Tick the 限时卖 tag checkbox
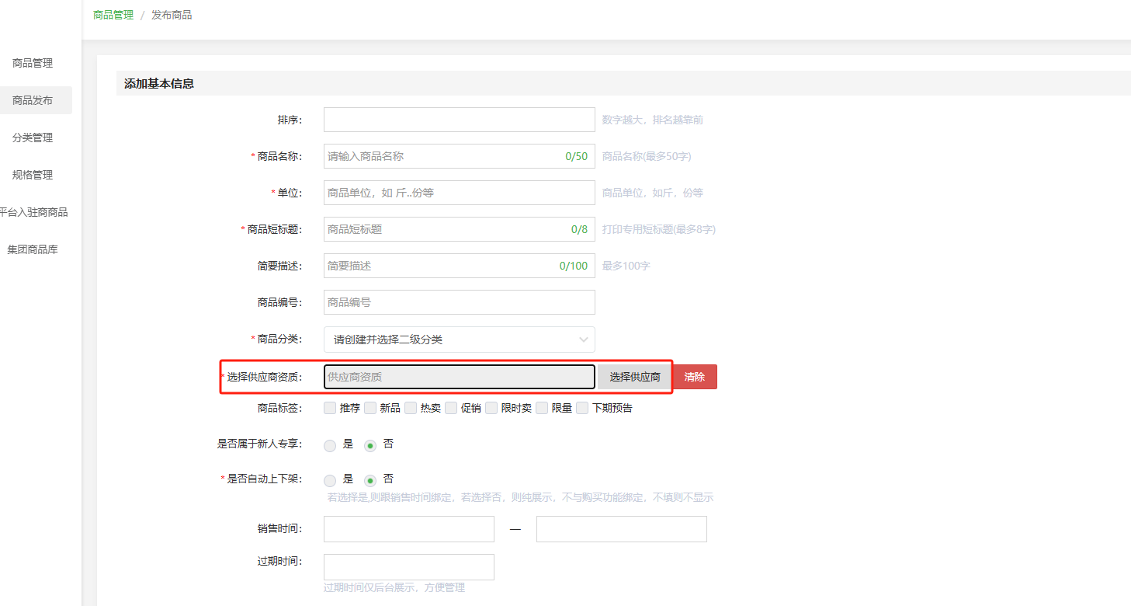Viewport: 1131px width, 606px height. tap(491, 408)
